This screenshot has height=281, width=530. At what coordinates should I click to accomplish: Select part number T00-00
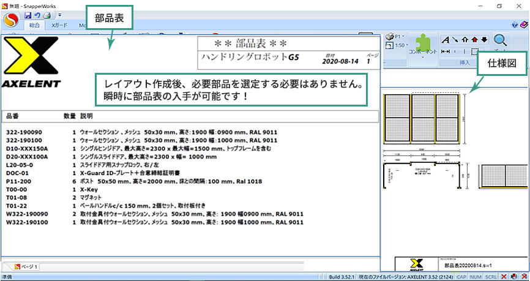(17, 190)
